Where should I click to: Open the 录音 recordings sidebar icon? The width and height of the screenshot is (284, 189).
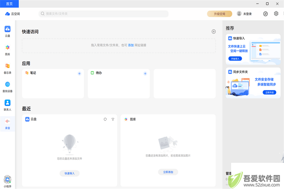tap(7, 121)
